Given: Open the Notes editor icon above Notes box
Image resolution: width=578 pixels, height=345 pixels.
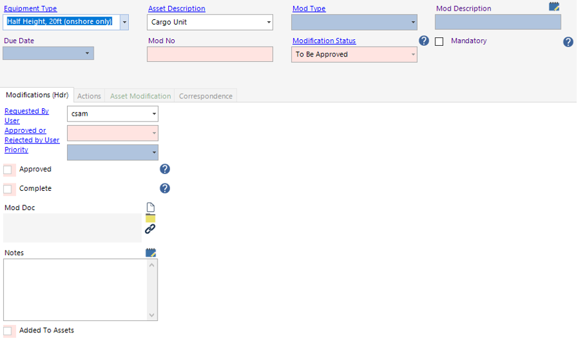Looking at the screenshot, I should coord(151,253).
